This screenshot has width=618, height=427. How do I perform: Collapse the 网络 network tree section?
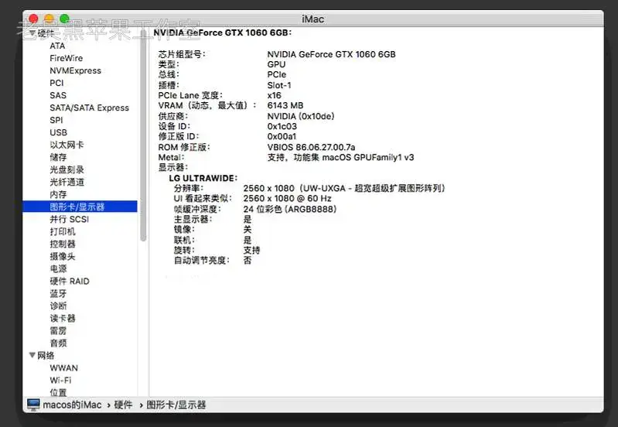(x=32, y=355)
